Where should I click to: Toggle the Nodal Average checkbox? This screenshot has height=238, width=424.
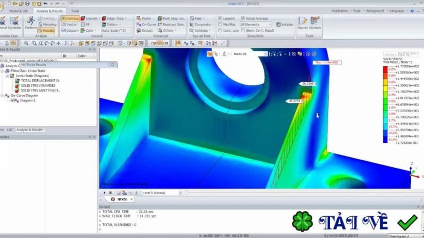(243, 19)
